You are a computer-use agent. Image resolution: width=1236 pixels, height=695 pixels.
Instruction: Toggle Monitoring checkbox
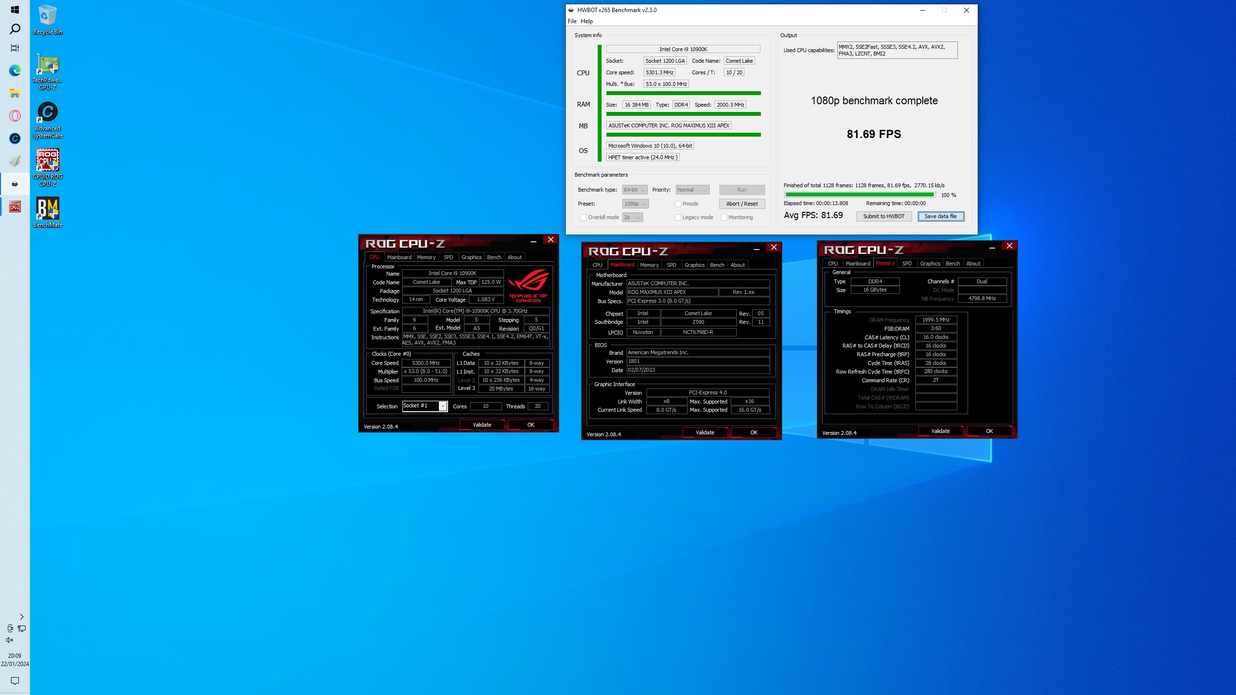724,217
